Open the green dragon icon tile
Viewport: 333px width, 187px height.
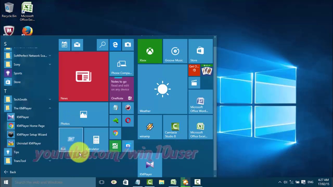[x=115, y=121]
